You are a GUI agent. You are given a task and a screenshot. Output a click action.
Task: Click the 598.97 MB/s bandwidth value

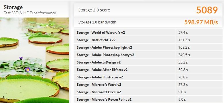point(201,22)
